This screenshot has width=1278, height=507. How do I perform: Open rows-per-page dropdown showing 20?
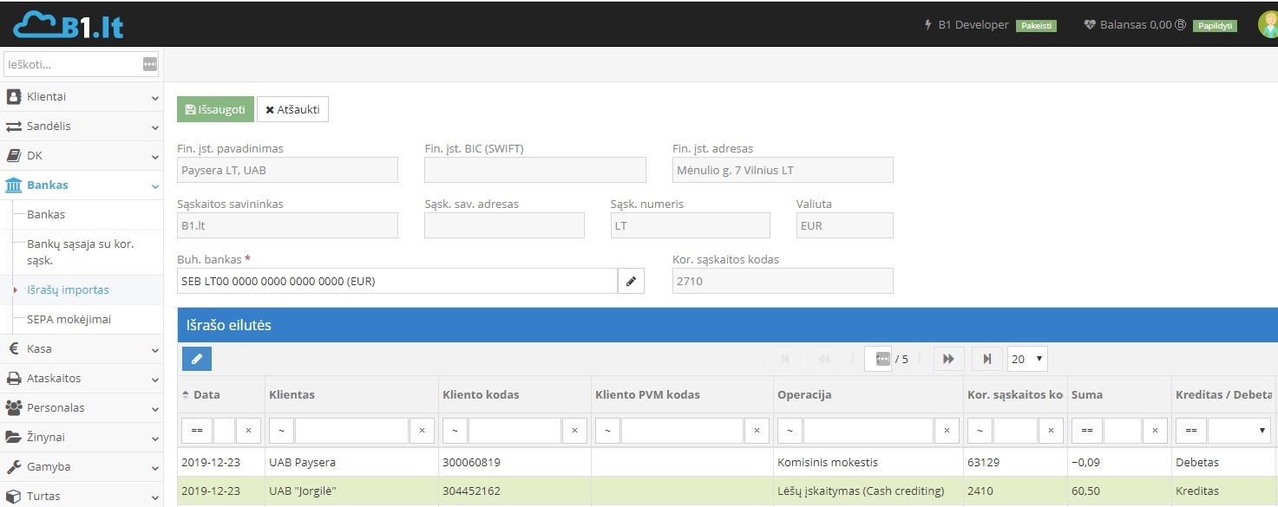(x=1027, y=359)
